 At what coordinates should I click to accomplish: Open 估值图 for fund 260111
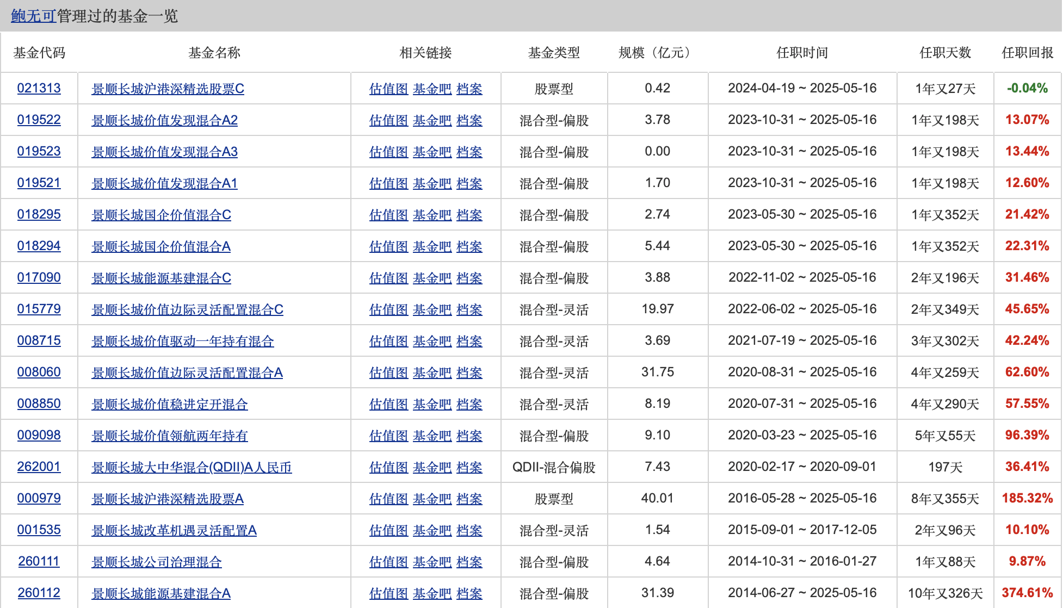coord(388,562)
